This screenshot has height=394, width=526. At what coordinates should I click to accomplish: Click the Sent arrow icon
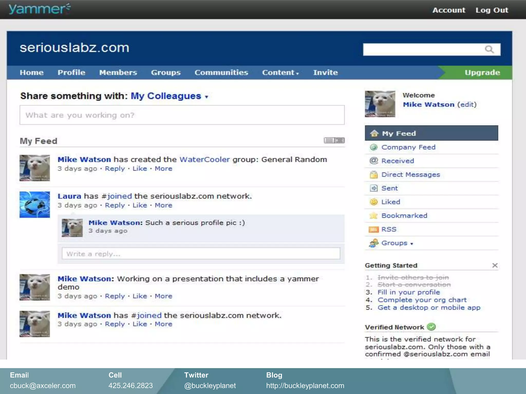(374, 188)
